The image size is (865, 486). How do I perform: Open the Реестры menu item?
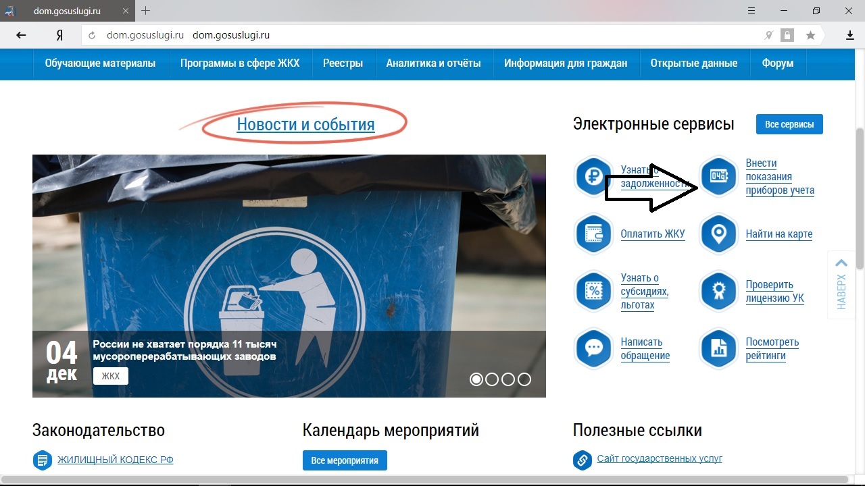[x=343, y=63]
